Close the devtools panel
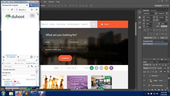Screen dimensions: 170x96 (37, 57)
